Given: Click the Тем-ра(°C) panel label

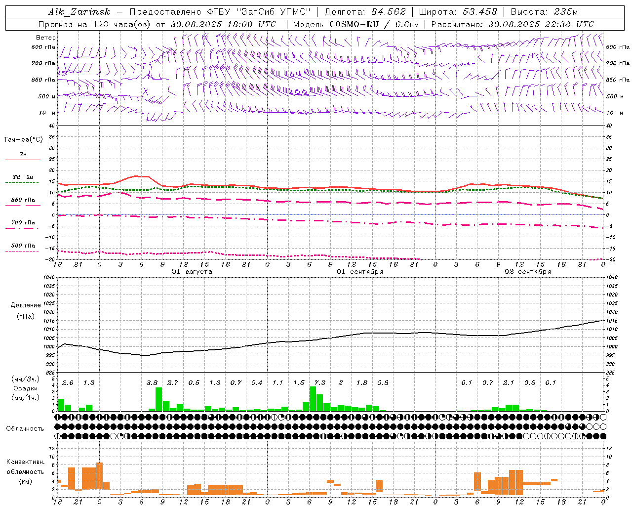Looking at the screenshot, I should [23, 140].
